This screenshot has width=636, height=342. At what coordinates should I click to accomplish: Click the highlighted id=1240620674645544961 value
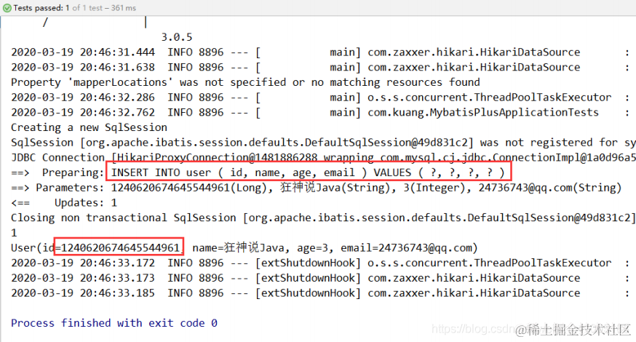[x=119, y=247]
